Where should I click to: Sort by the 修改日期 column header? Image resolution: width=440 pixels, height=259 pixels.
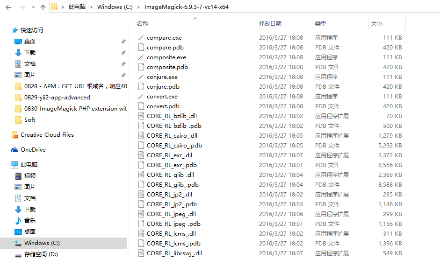(x=270, y=24)
